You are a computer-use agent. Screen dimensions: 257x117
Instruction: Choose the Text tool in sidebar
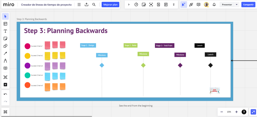pyautogui.click(x=5, y=31)
